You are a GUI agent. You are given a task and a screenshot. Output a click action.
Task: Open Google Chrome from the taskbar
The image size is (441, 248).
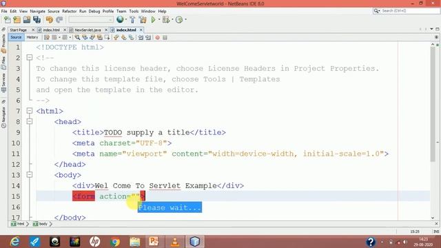pyautogui.click(x=115, y=242)
